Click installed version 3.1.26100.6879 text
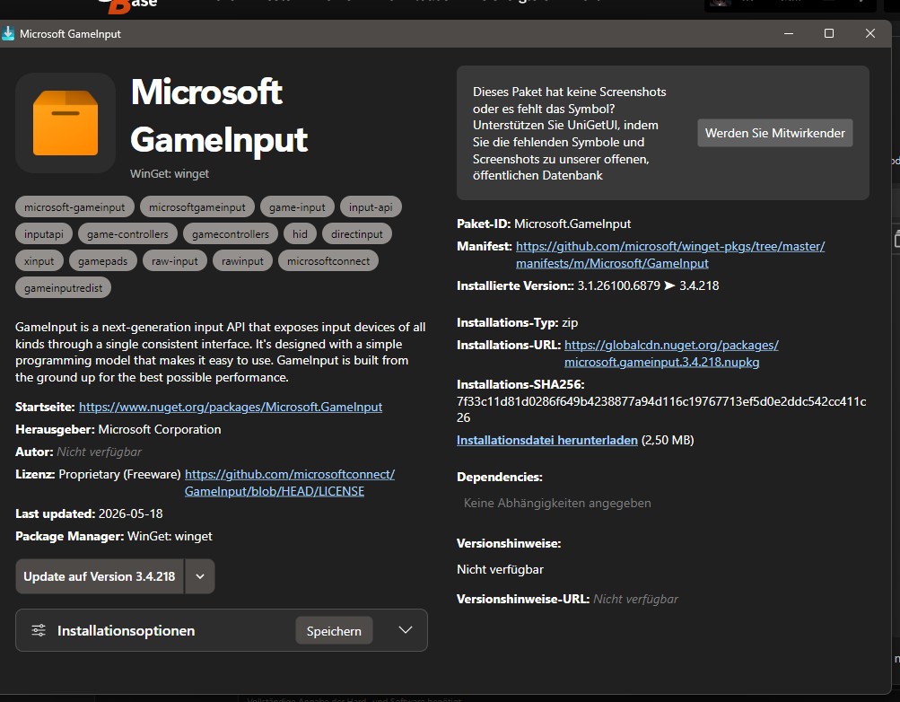900x702 pixels. (619, 285)
